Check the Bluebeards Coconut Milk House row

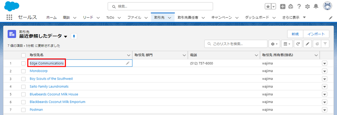point(24,94)
